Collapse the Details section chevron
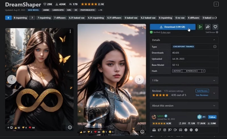The image size is (227, 139). coord(214,40)
